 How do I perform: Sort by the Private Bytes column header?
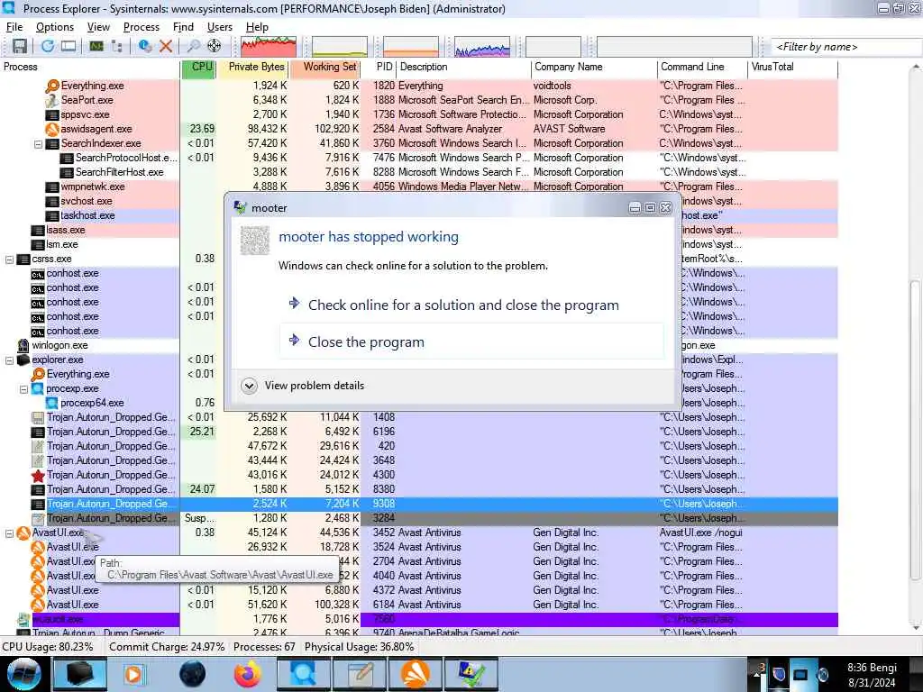point(252,67)
